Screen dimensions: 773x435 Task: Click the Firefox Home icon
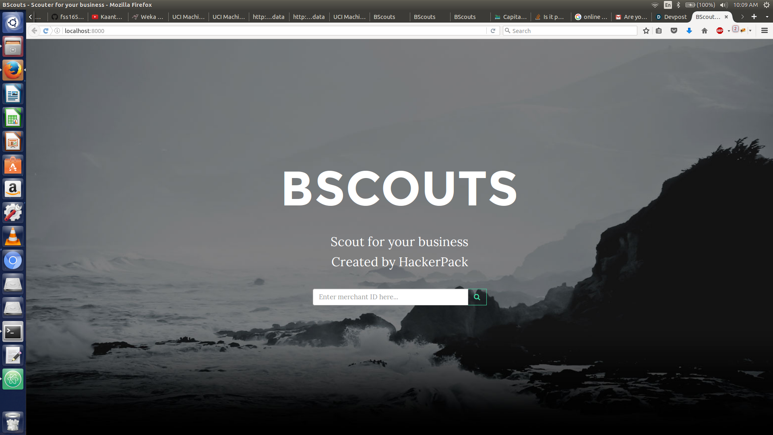point(705,31)
